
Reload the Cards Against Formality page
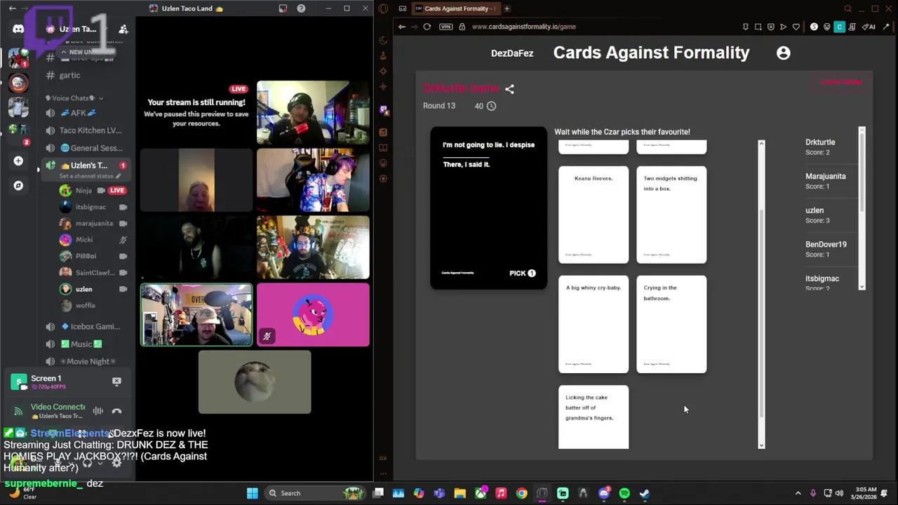pos(427,27)
